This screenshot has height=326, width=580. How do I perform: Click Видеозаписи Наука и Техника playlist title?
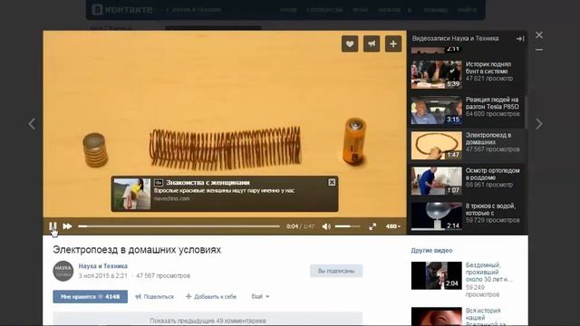(455, 38)
